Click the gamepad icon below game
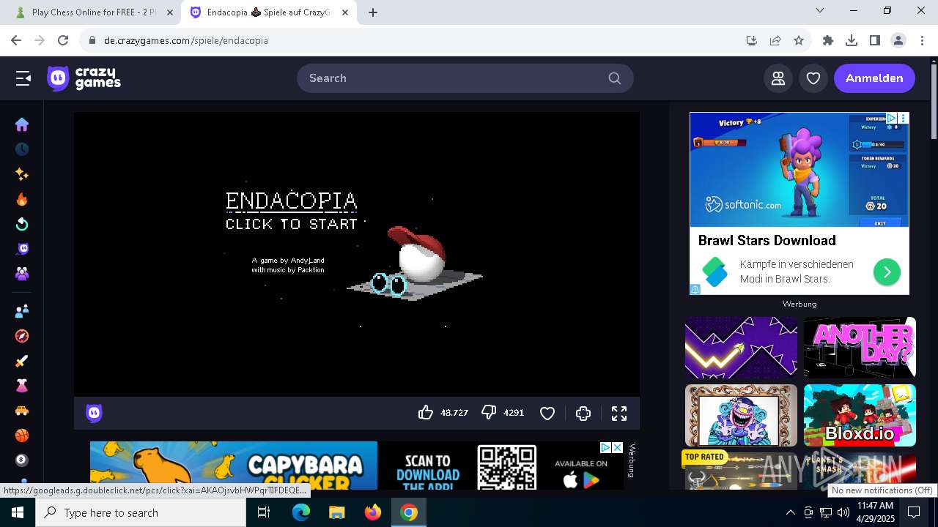938x527 pixels. point(583,414)
